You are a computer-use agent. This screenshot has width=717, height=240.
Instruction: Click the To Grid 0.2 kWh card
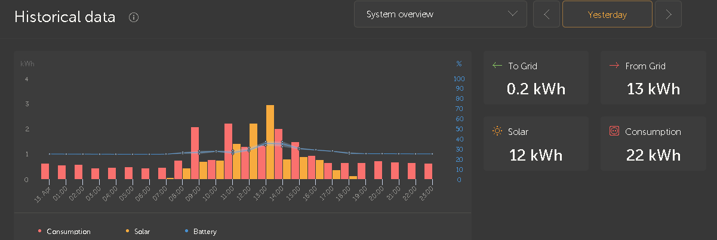coord(536,79)
